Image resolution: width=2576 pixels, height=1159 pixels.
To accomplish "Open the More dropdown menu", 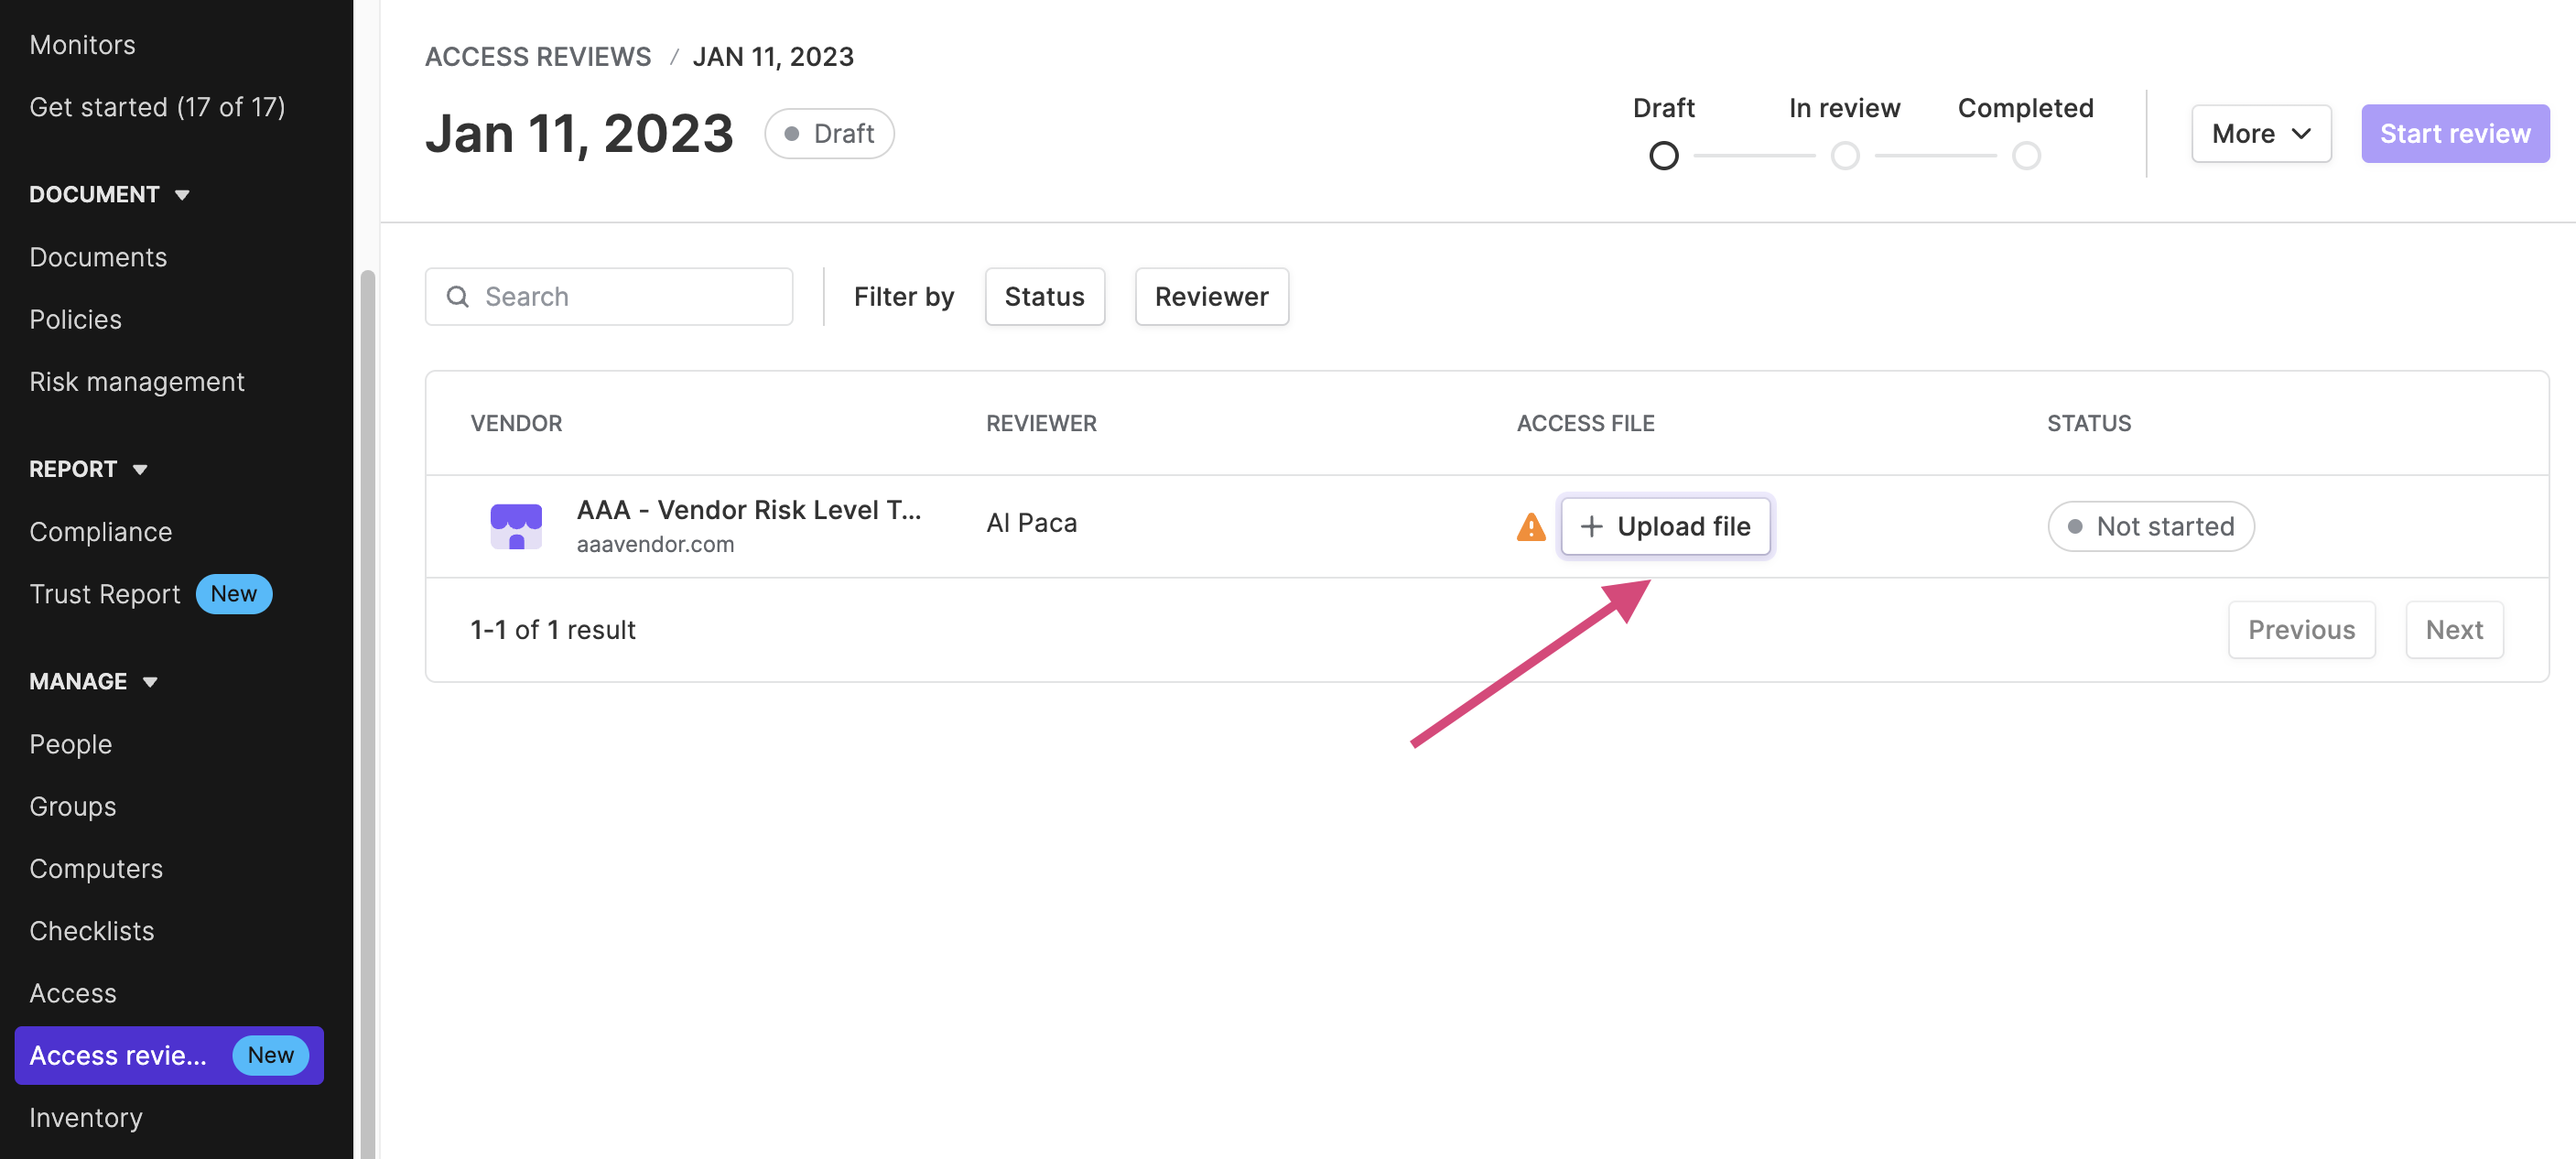I will pos(2260,134).
